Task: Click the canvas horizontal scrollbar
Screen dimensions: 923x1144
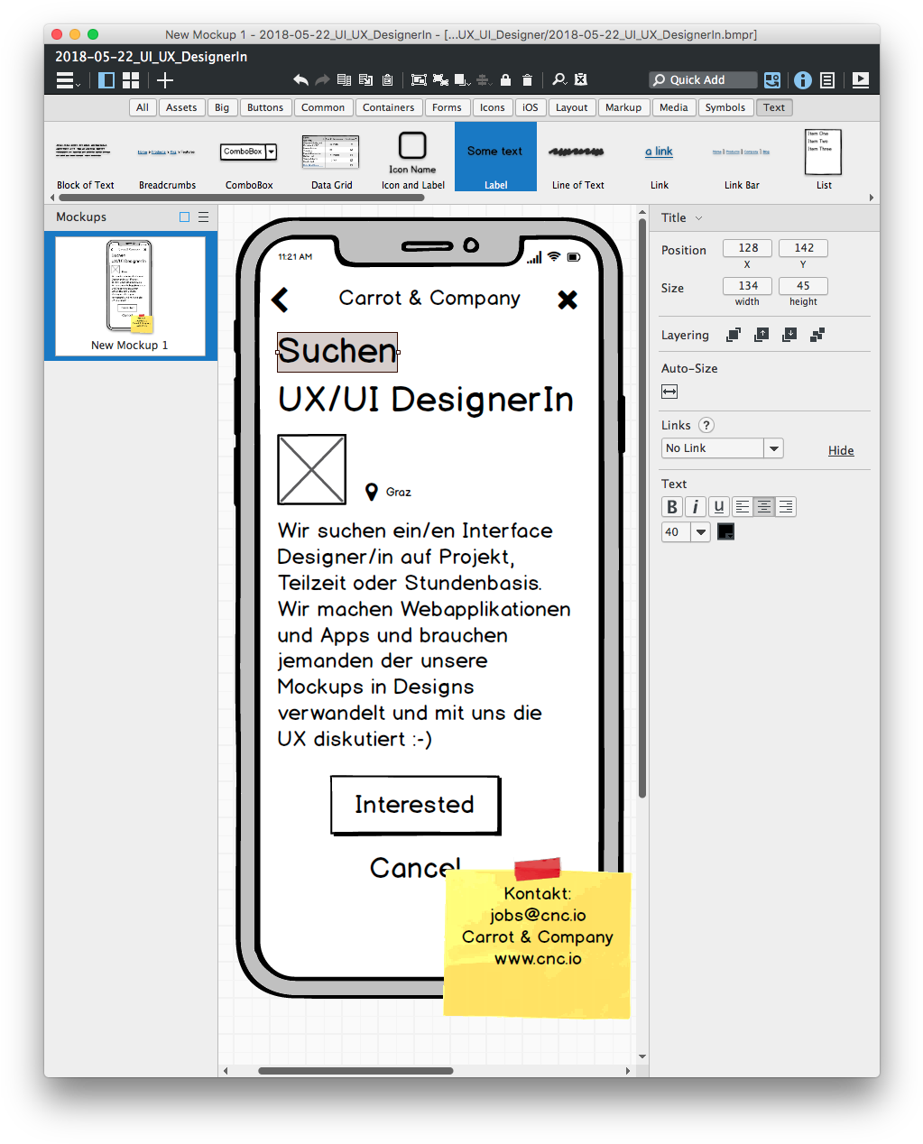Action: click(355, 1071)
